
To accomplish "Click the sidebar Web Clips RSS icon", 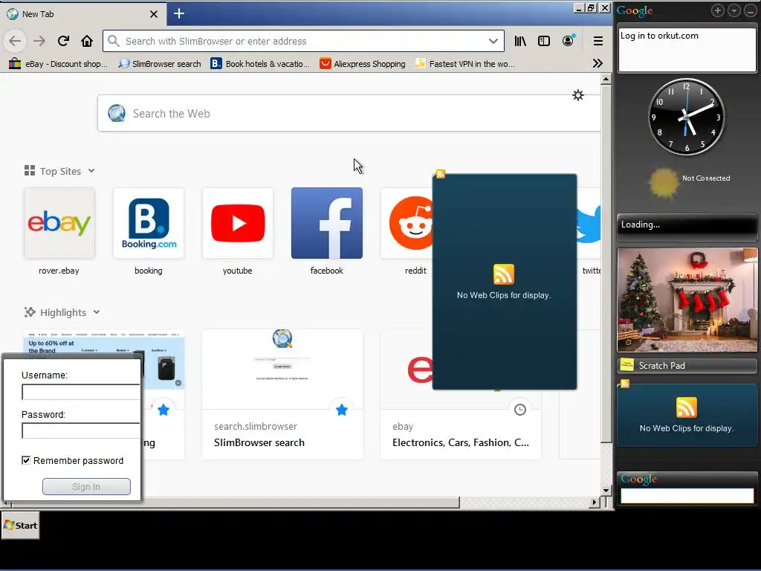I will [x=686, y=407].
